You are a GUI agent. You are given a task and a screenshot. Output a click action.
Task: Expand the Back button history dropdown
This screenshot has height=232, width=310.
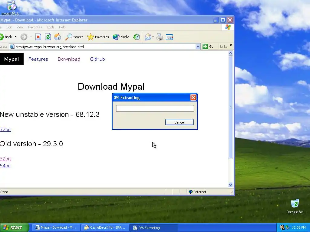(x=16, y=37)
